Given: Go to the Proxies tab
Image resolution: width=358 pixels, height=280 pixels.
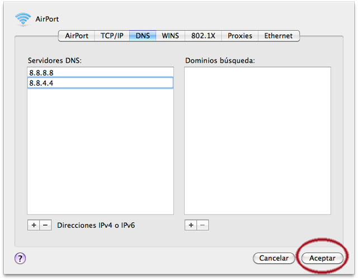Looking at the screenshot, I should [x=240, y=36].
